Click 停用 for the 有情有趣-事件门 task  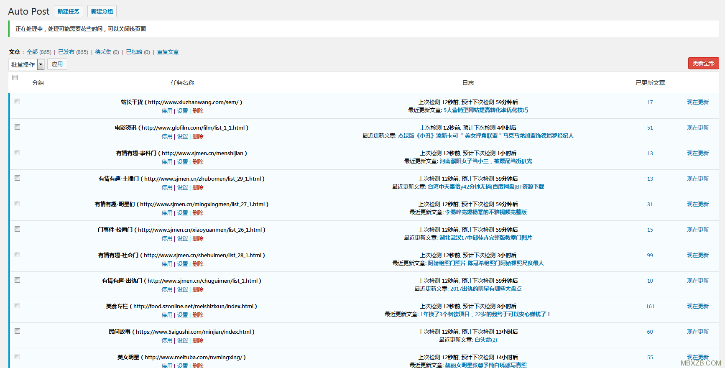167,162
